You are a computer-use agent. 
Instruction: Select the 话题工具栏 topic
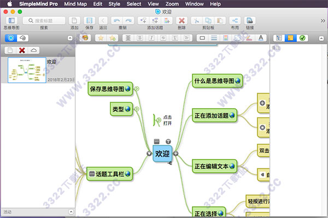pyautogui.click(x=110, y=174)
